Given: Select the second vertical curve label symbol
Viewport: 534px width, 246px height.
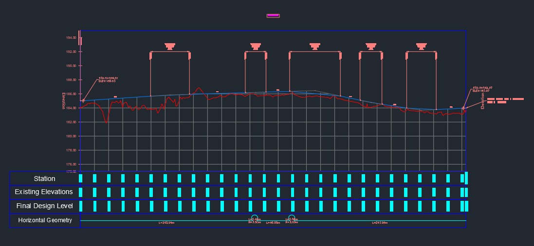Looking at the screenshot, I should pyautogui.click(x=256, y=47).
